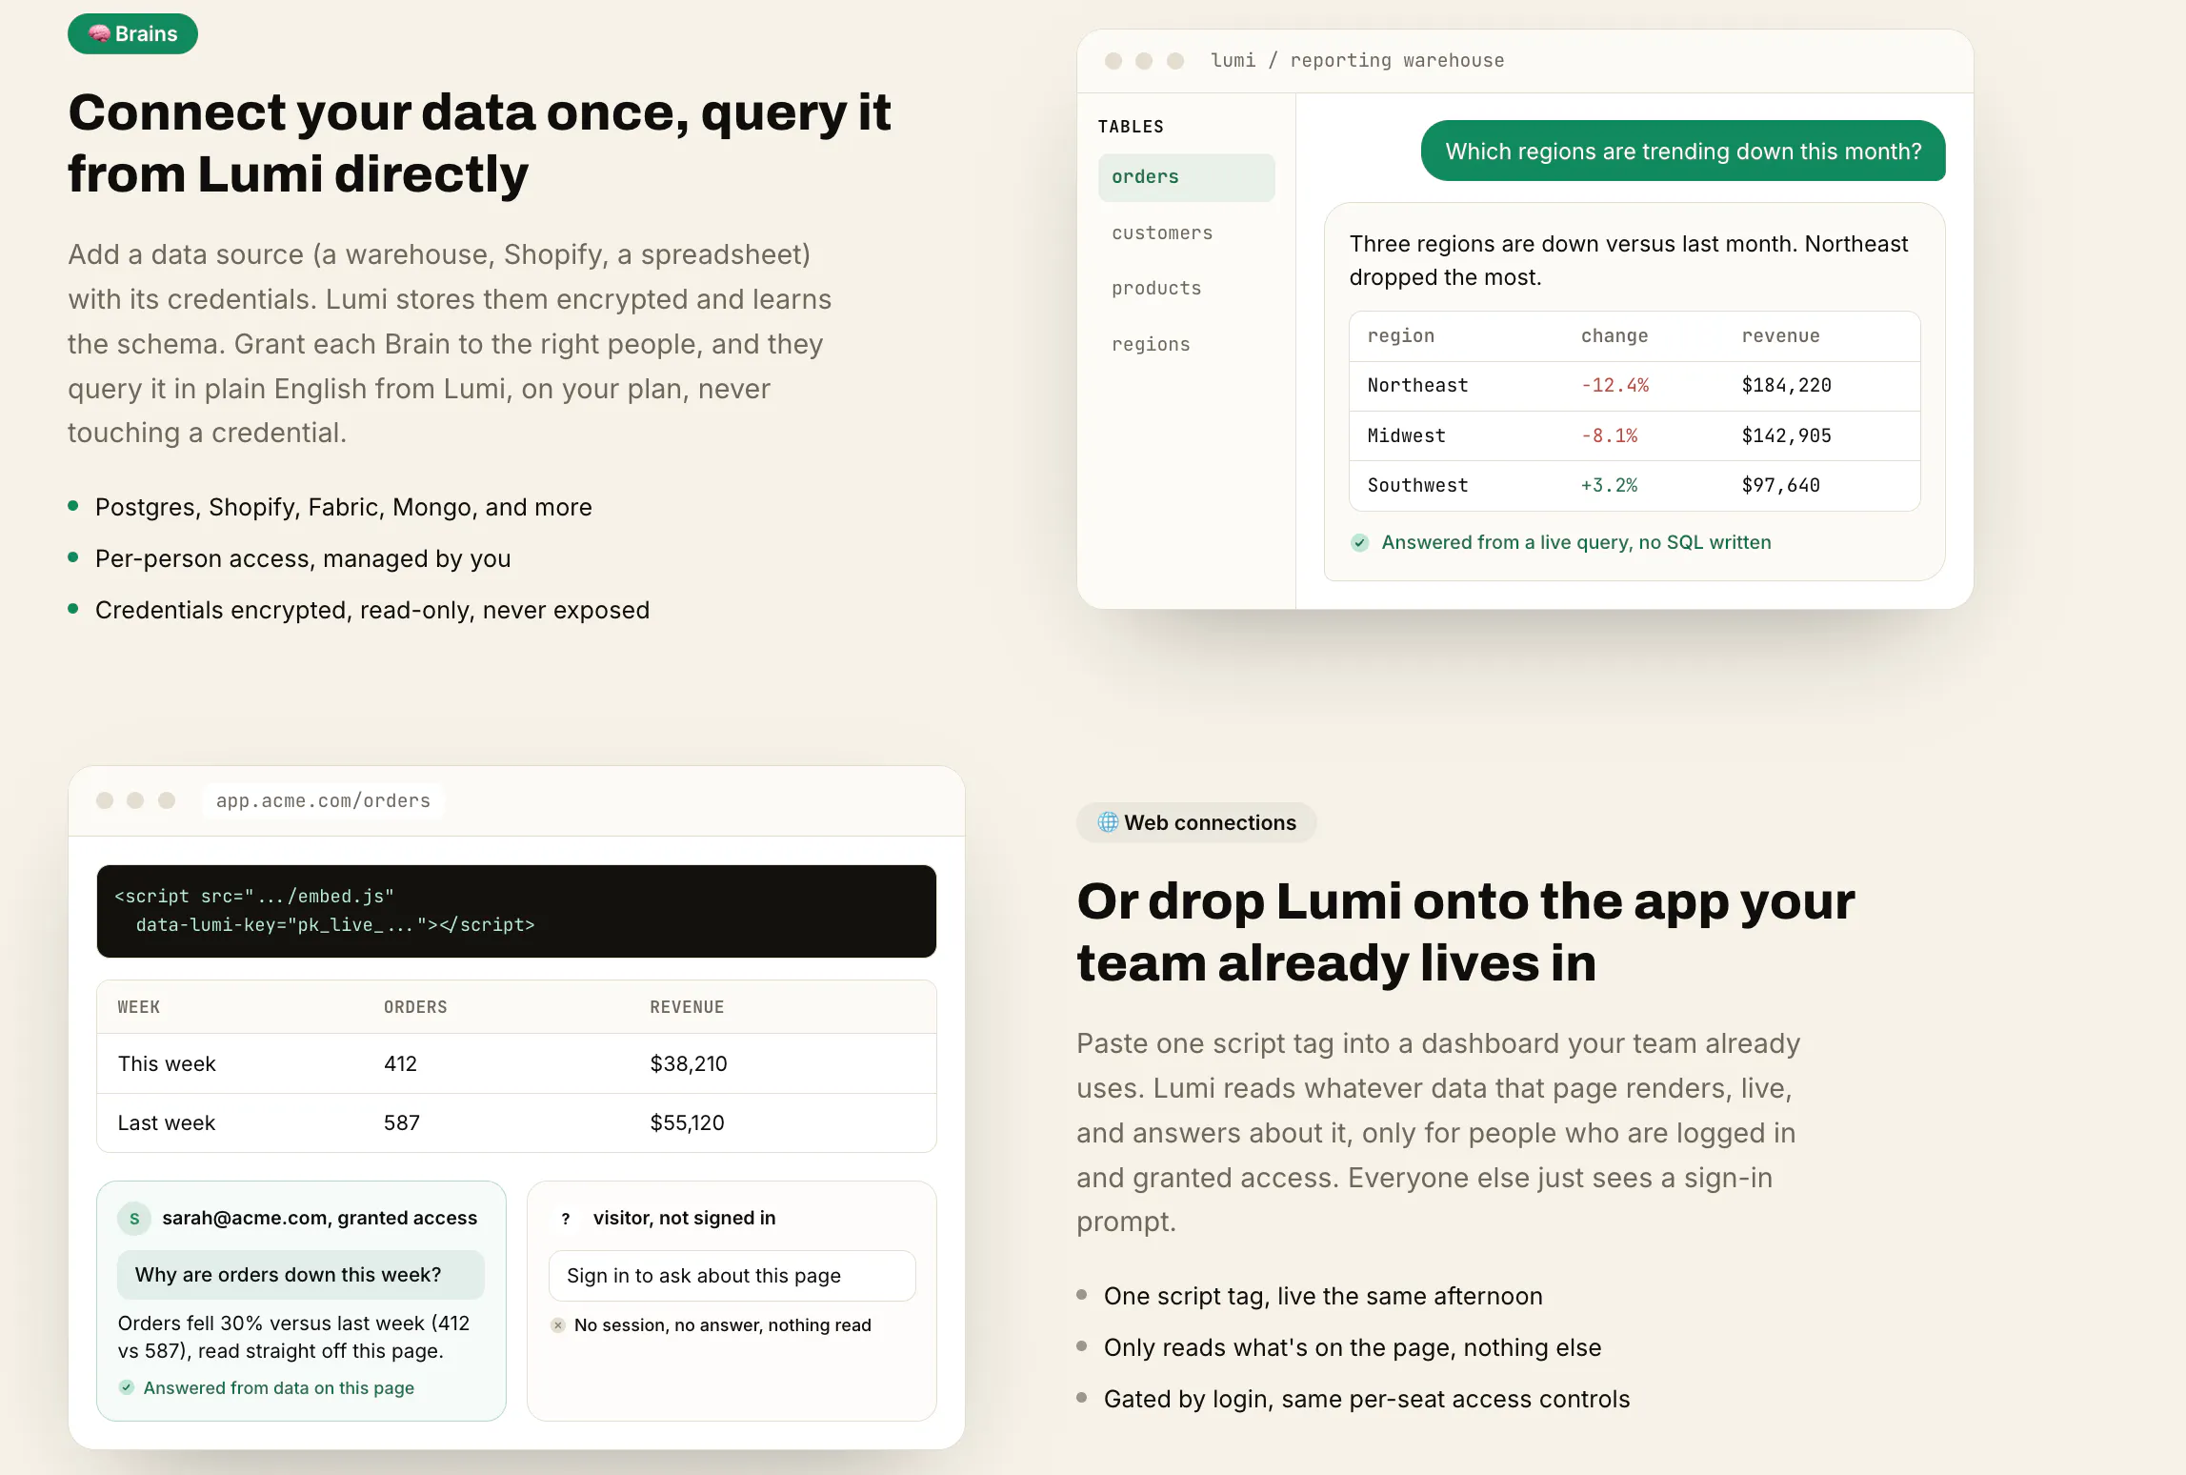Click the 'S' avatar for sarah@acme.com

tap(134, 1219)
